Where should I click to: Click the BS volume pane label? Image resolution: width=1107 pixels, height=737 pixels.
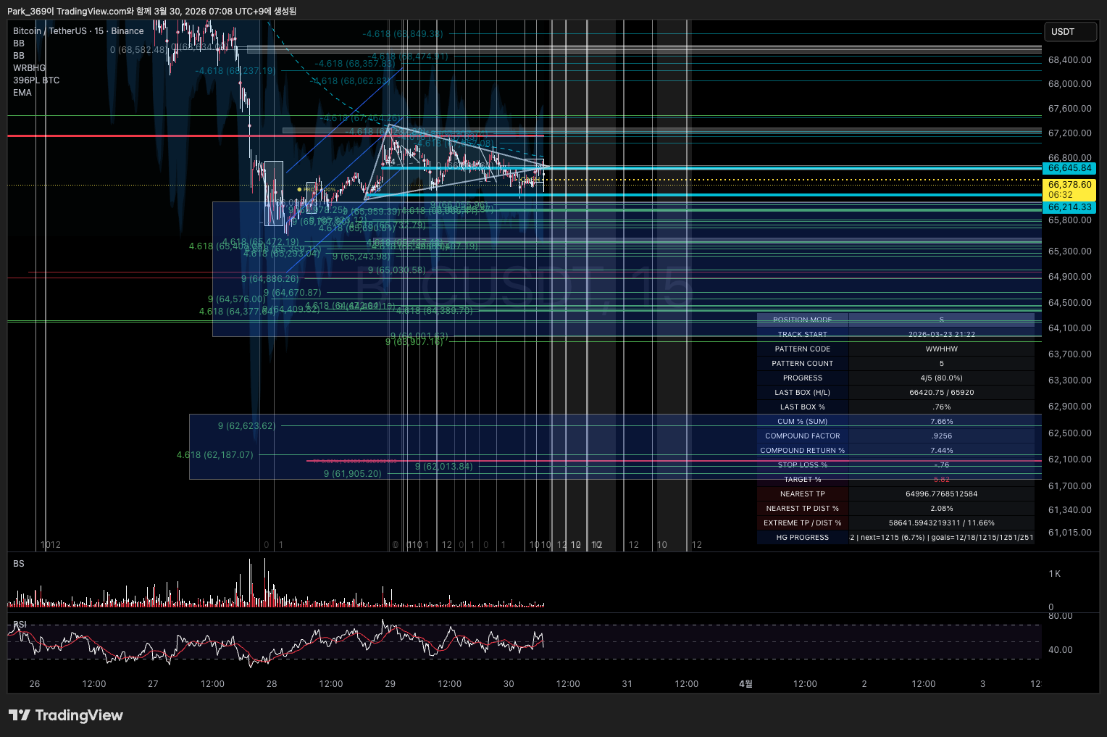tap(19, 564)
